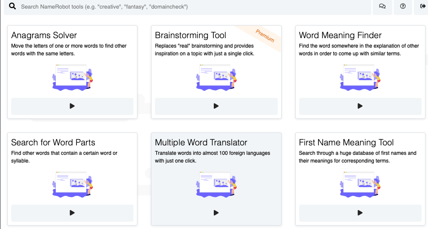Select the Search for Word Parts illustration

[72, 184]
